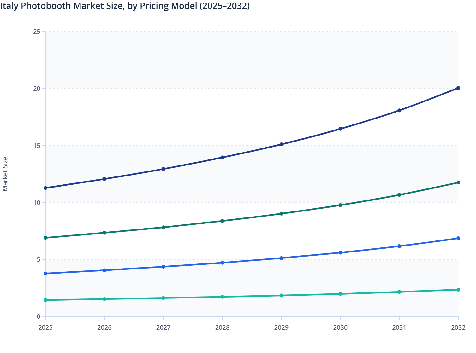Click the chart title text

click(x=125, y=6)
